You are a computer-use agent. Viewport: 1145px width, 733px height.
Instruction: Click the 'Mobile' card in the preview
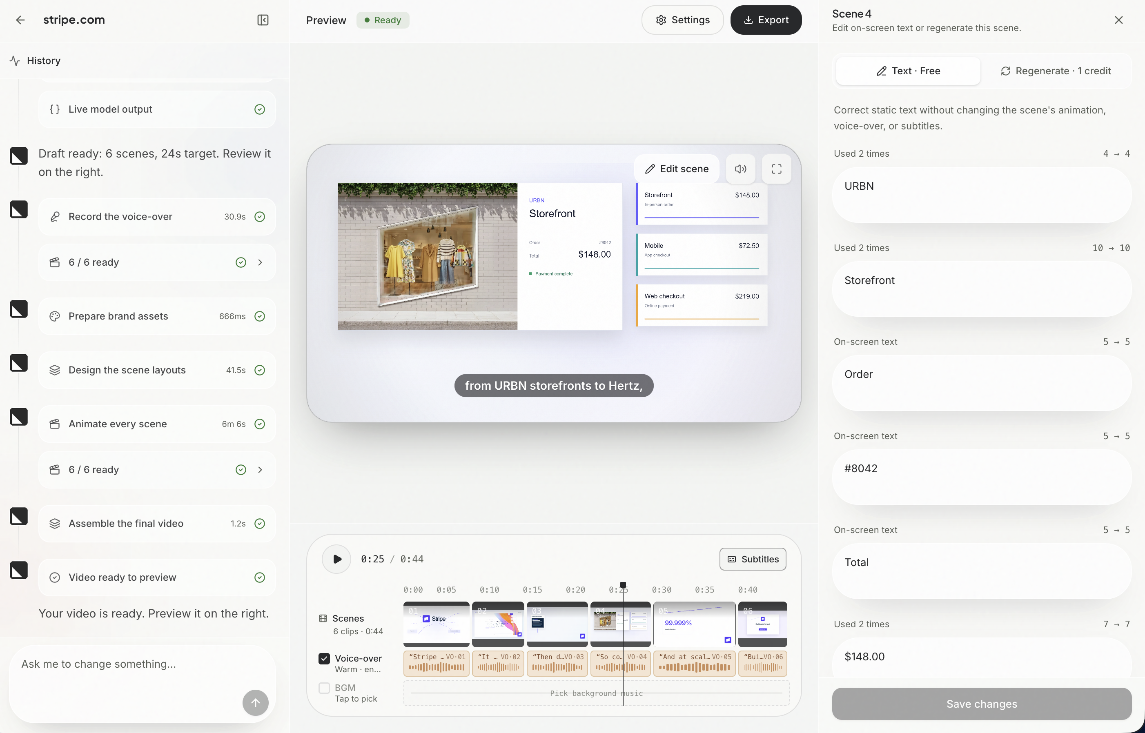coord(702,255)
